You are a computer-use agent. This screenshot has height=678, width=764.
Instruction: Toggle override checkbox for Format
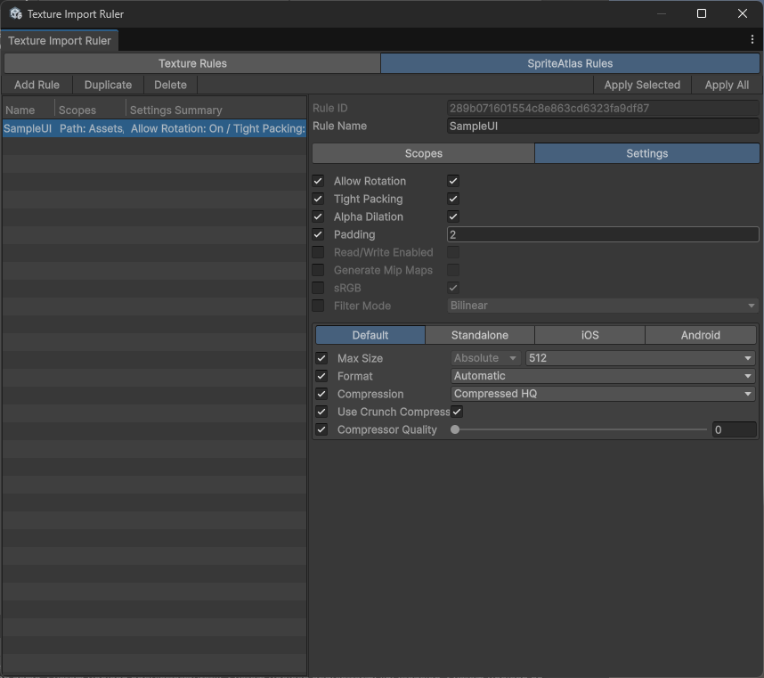pos(321,376)
